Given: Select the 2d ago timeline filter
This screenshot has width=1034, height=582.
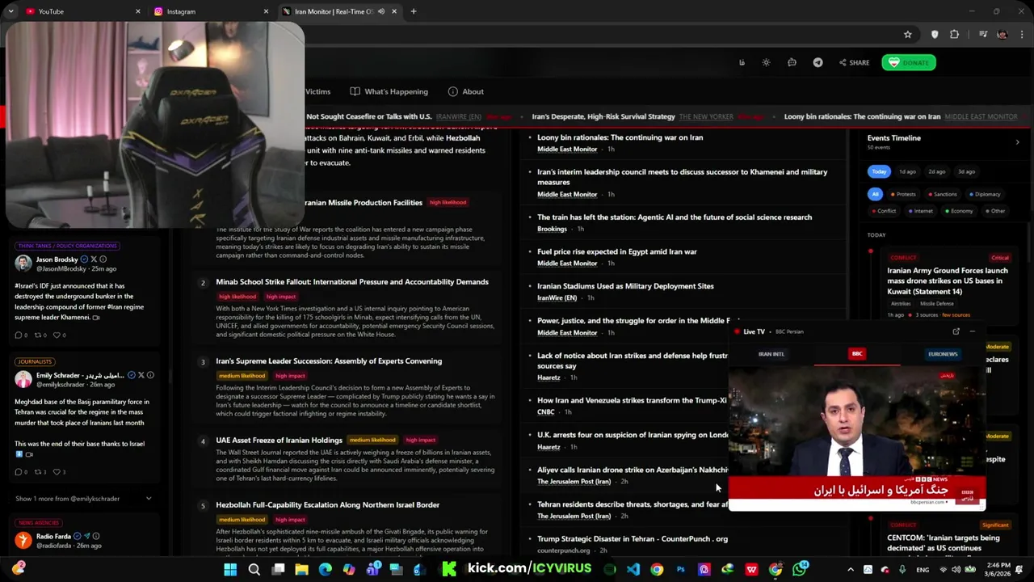Looking at the screenshot, I should coord(937,171).
